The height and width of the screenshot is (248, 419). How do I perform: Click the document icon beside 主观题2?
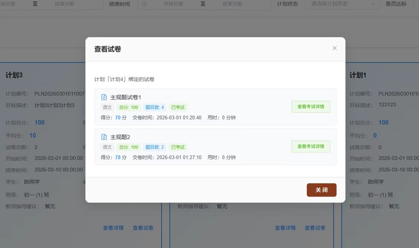click(104, 137)
